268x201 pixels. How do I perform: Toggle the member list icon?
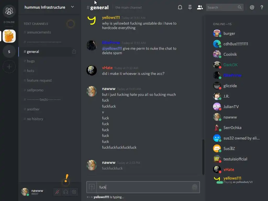(x=200, y=7)
